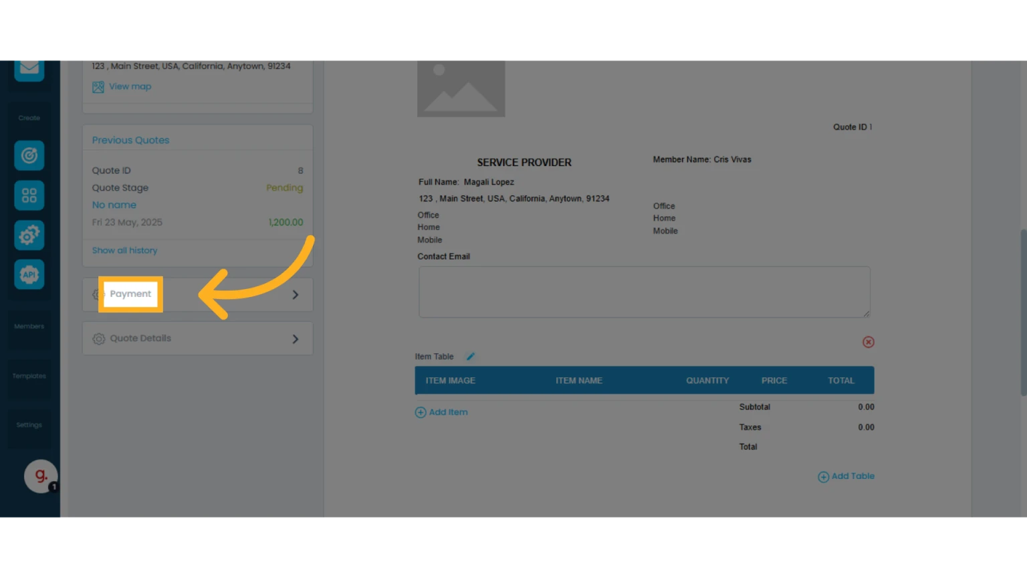1027x578 pixels.
Task: Open the four-squares apps icon in sidebar
Action: (x=29, y=195)
